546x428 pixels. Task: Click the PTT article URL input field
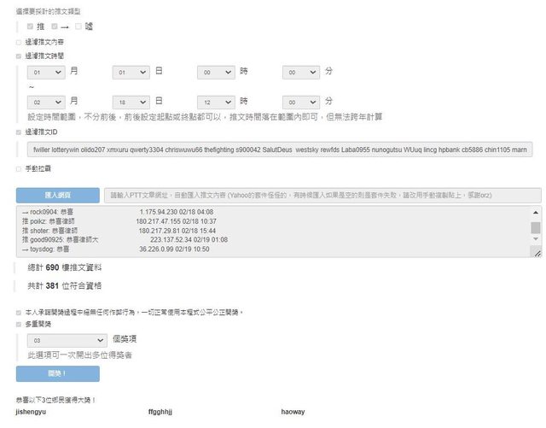click(x=322, y=195)
